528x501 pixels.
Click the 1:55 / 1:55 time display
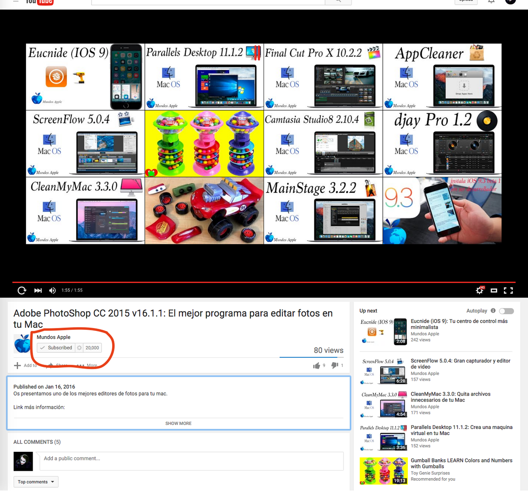tap(72, 290)
